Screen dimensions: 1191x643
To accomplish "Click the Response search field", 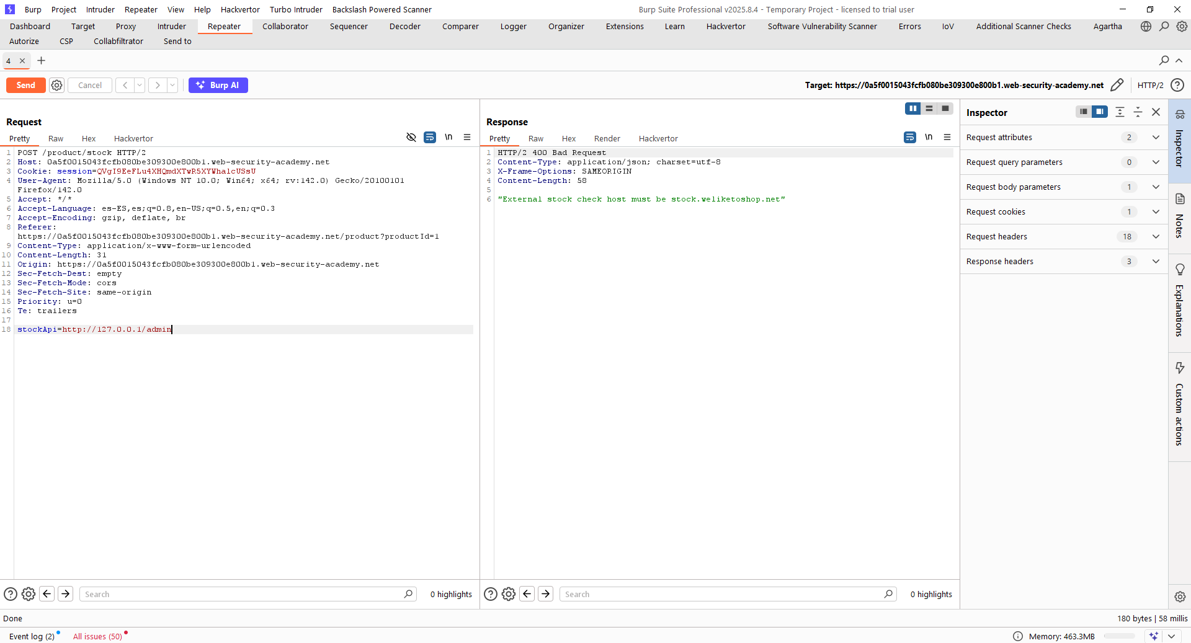I will point(723,594).
